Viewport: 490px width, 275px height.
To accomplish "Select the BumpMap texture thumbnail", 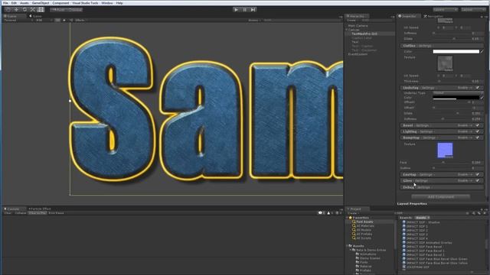I will [445, 150].
